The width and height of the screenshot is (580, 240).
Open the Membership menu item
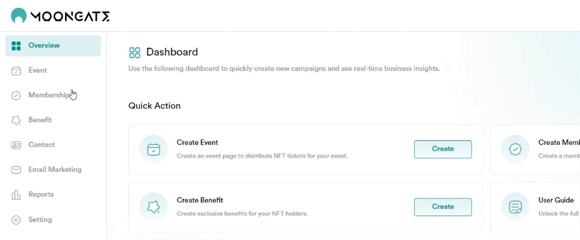[x=49, y=96]
